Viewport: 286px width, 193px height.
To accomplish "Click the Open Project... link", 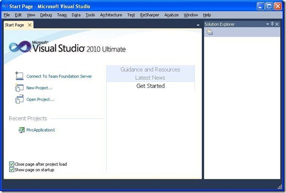I will tap(40, 100).
